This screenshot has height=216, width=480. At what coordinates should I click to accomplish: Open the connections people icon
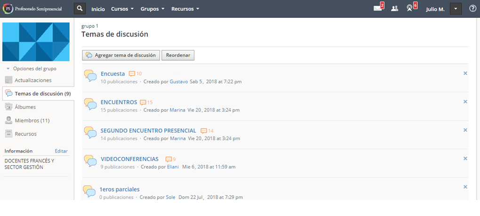click(394, 8)
